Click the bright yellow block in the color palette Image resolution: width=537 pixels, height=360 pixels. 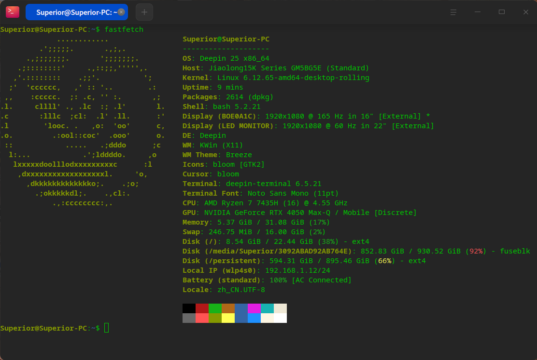tap(228, 318)
